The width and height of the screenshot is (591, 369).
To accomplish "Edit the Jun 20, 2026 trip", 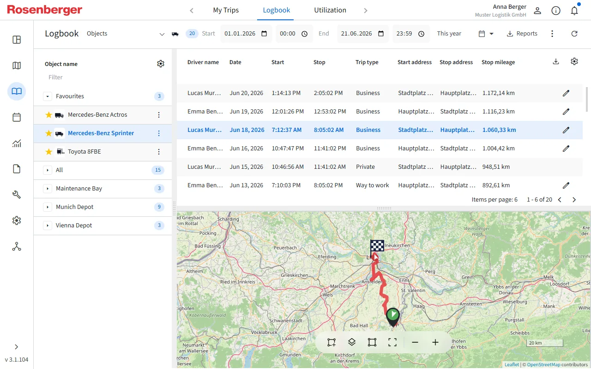I will click(566, 93).
